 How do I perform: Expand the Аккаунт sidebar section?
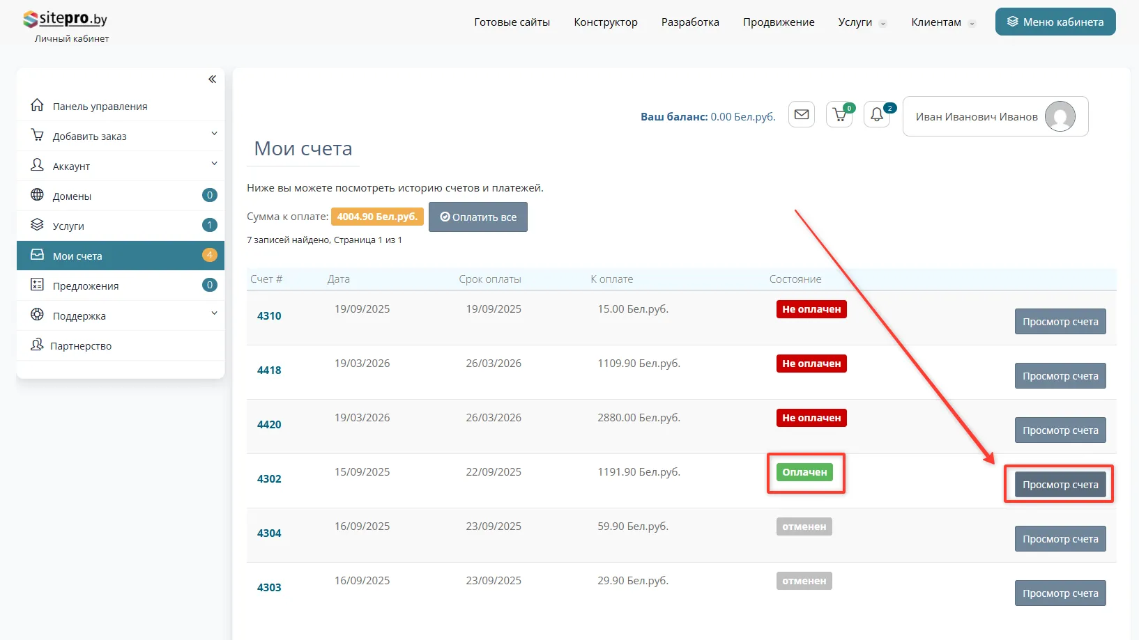tap(214, 164)
